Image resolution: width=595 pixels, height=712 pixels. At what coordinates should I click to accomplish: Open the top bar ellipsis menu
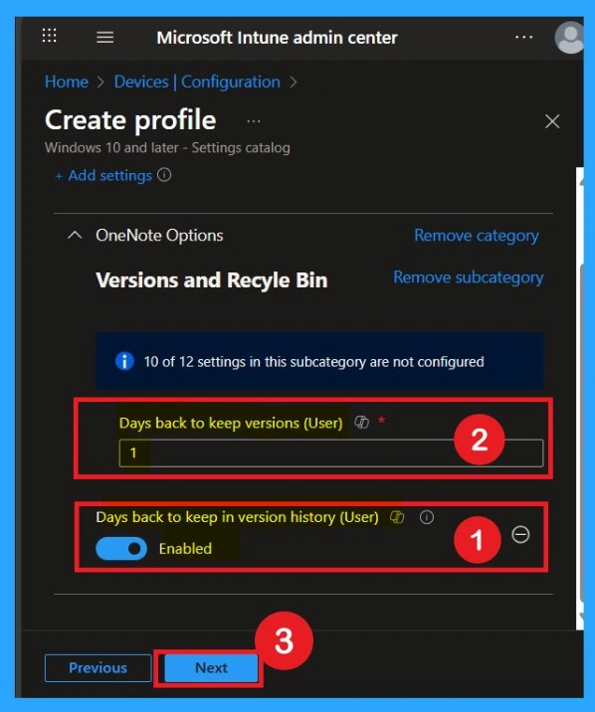[x=523, y=37]
